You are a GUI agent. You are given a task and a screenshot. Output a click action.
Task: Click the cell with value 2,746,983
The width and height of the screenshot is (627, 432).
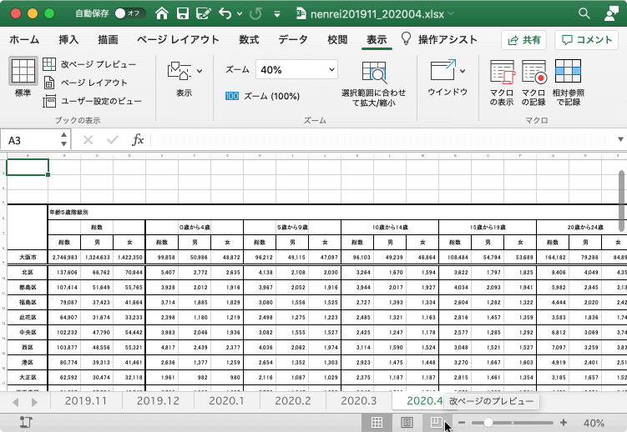[64, 257]
